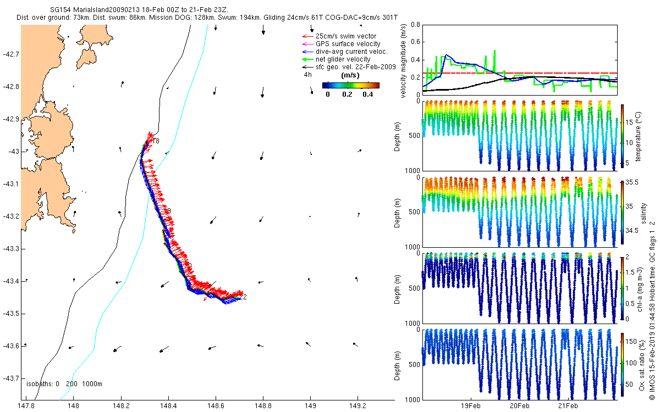Click the red dashed line in velocity plot

[x=520, y=73]
